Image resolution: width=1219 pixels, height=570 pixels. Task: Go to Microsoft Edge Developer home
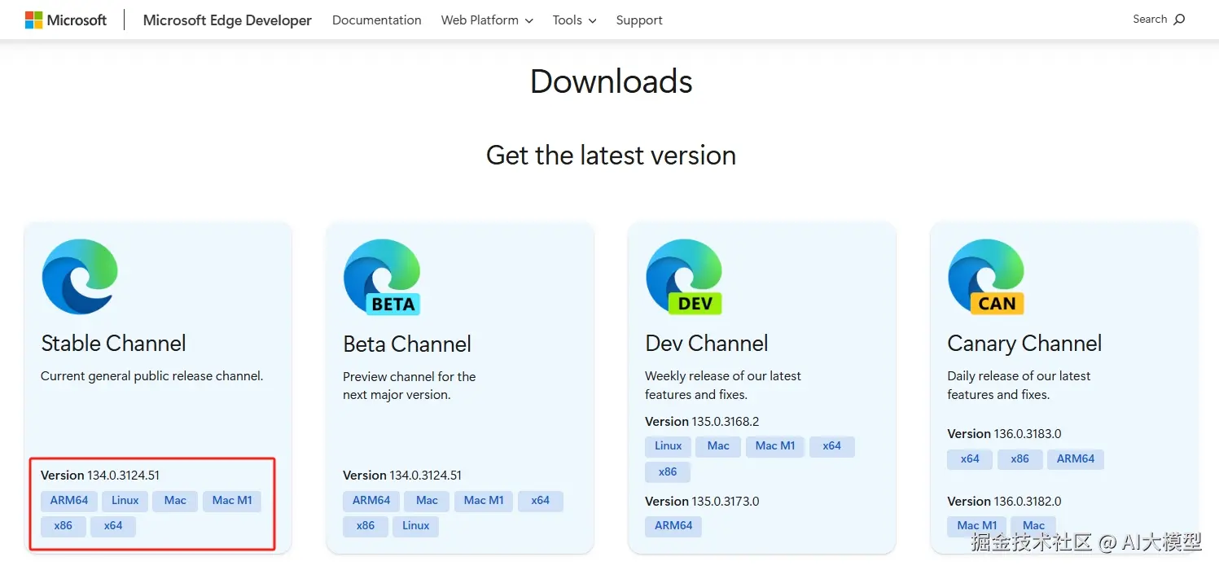[227, 20]
